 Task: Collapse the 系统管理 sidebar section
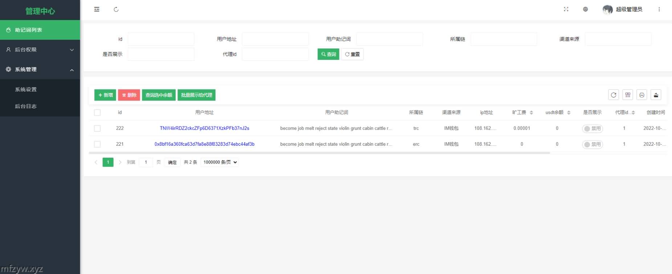pyautogui.click(x=40, y=70)
